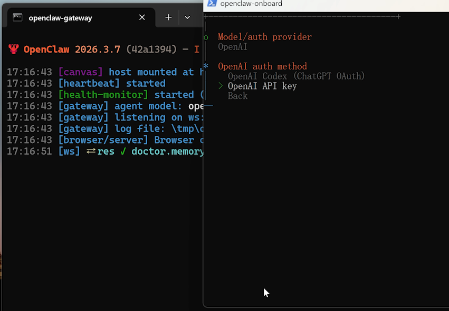The height and width of the screenshot is (311, 449).
Task: Close the openclaw-gateway tab
Action: coord(142,17)
